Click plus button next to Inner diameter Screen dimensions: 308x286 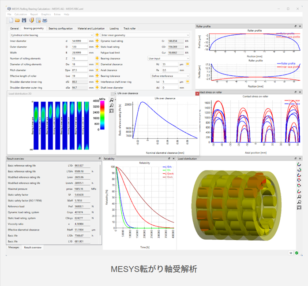click(97, 41)
